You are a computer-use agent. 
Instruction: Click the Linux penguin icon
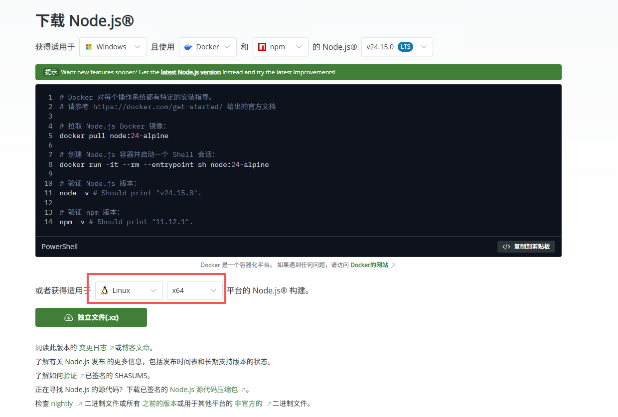[105, 290]
